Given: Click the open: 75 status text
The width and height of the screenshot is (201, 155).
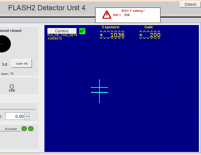Looking at the screenshot, I should point(7,74).
